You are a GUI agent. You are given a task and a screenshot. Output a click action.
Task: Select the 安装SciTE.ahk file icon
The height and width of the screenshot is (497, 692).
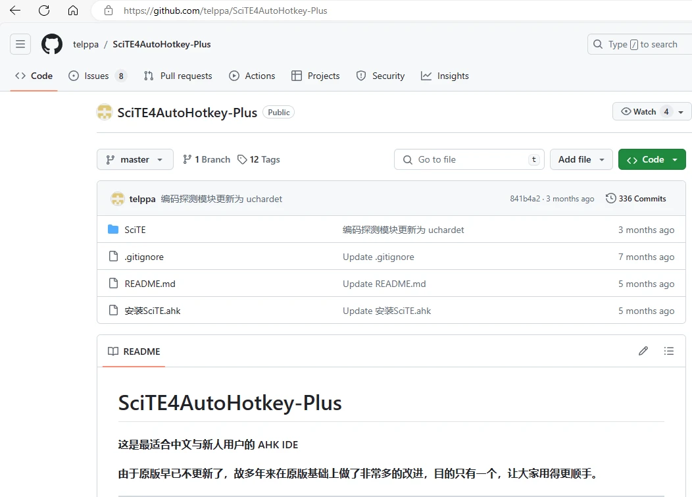point(113,310)
